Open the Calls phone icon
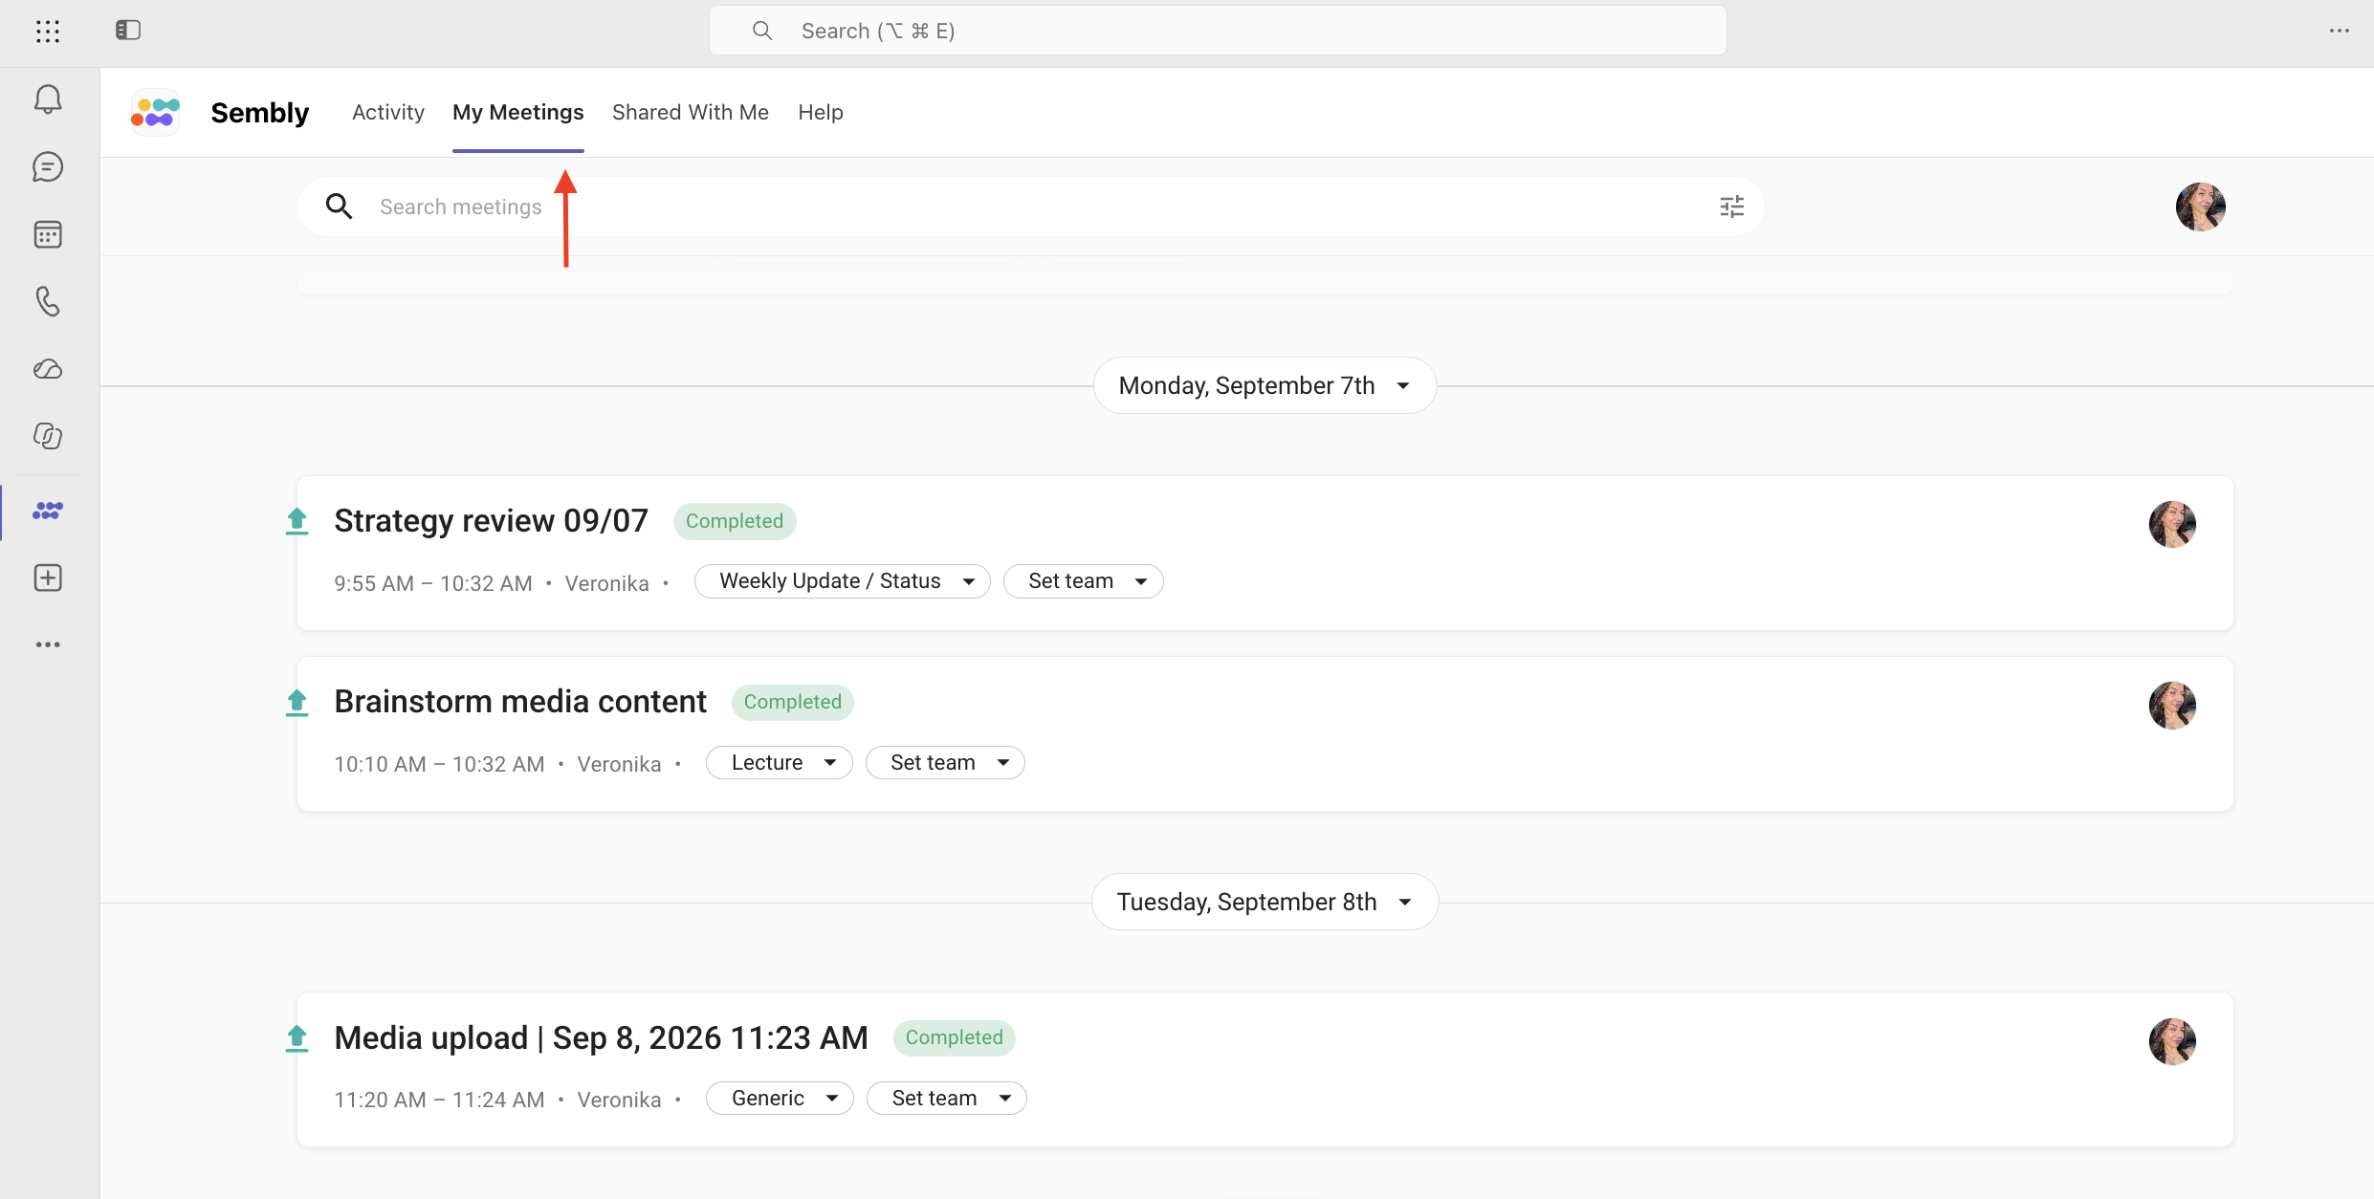 (48, 302)
